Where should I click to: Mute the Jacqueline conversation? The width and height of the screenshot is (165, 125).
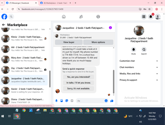pyautogui.click(x=134, y=49)
